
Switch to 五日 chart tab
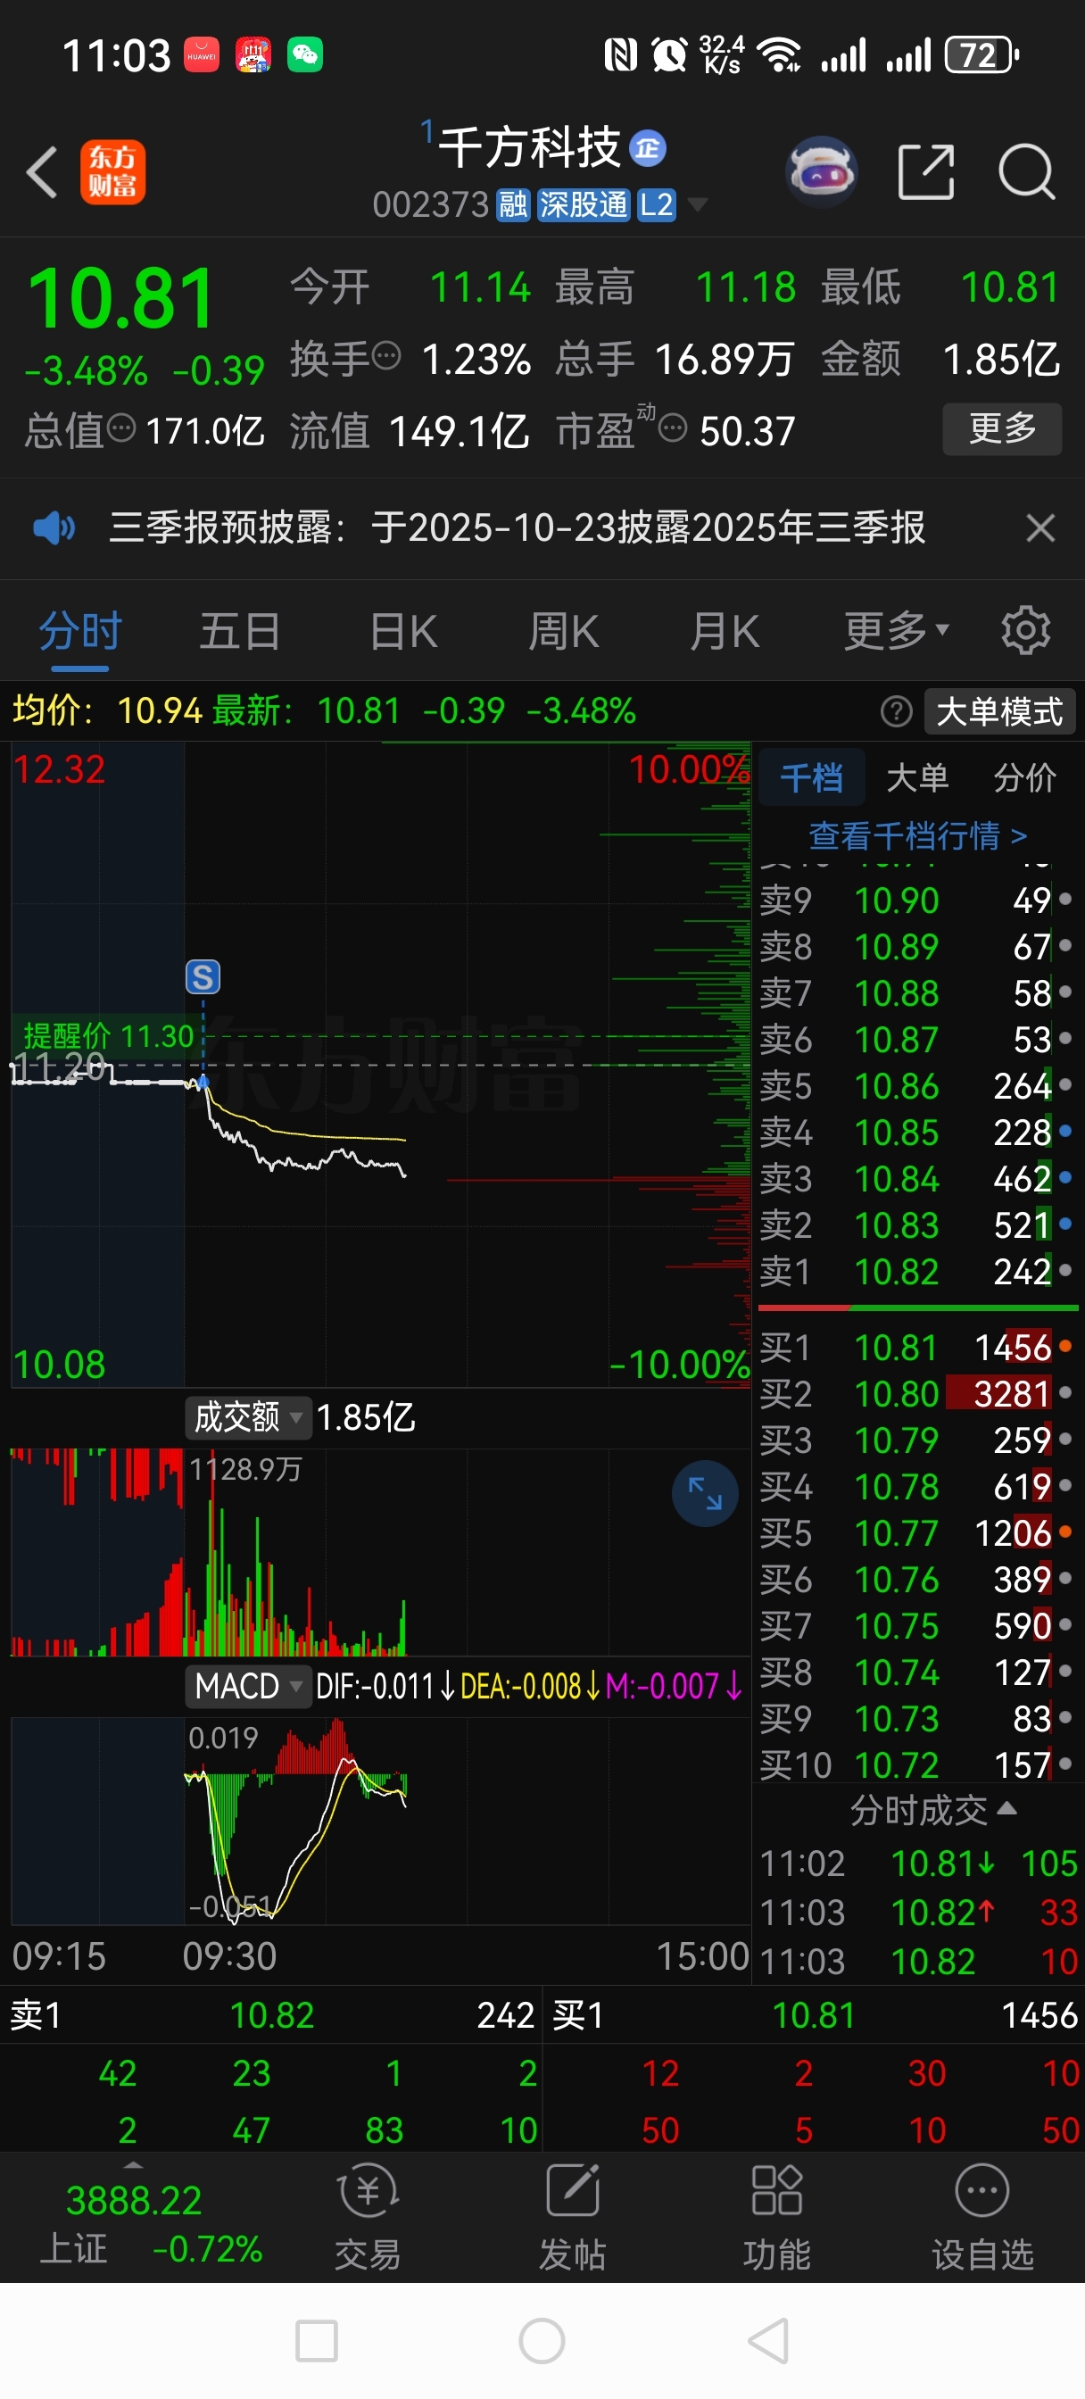pyautogui.click(x=240, y=633)
